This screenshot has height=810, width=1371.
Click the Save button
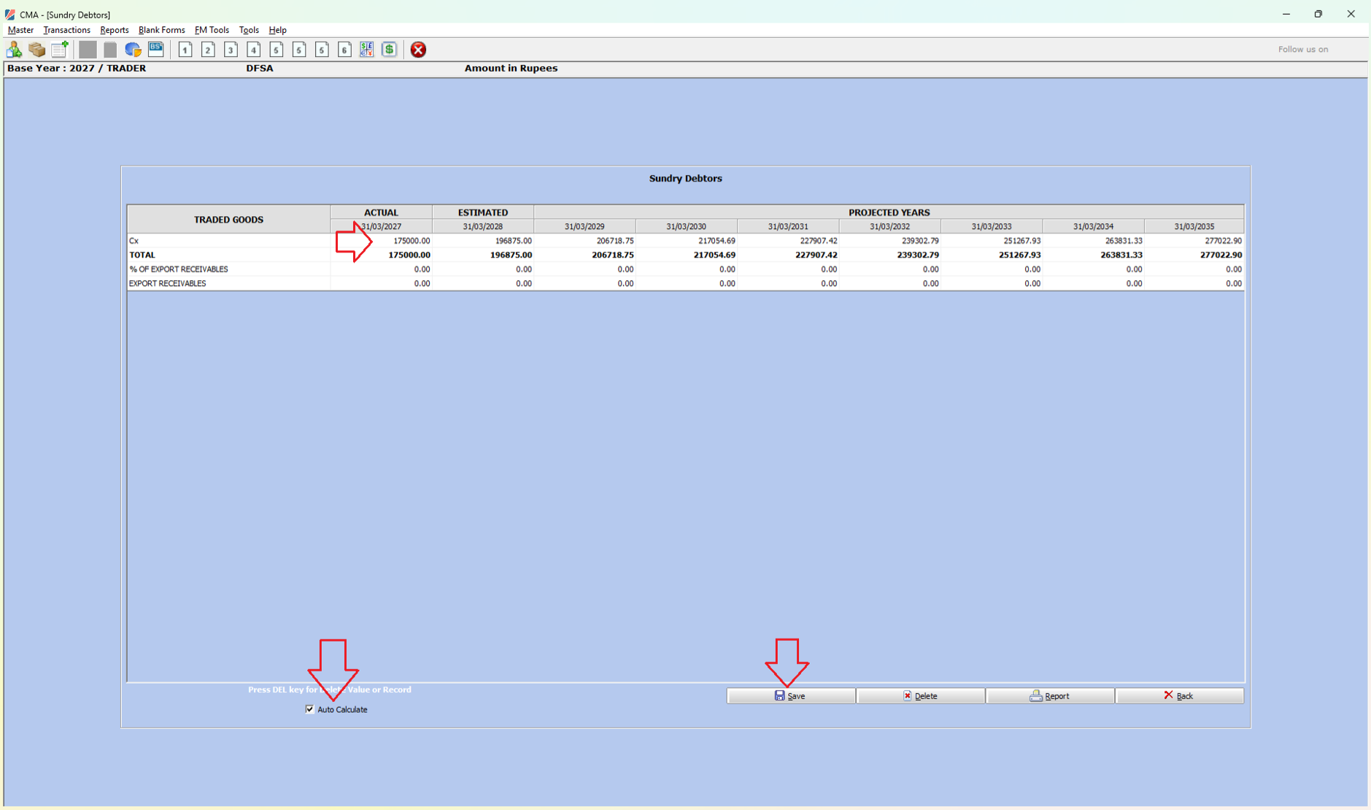(790, 696)
